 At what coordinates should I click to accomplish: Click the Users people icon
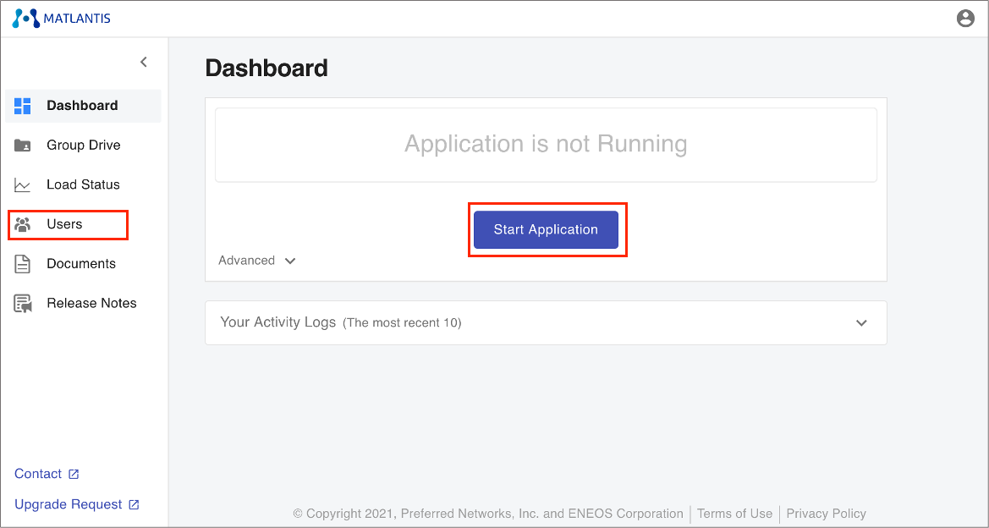23,225
